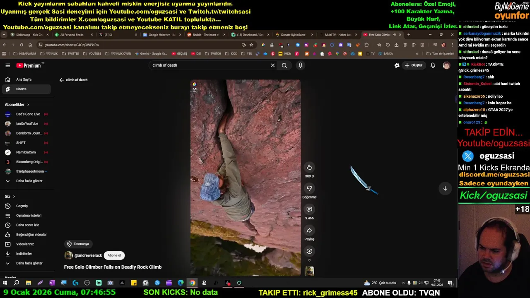530x298 pixels.
Task: Open the Oluştur create button
Action: tap(414, 65)
